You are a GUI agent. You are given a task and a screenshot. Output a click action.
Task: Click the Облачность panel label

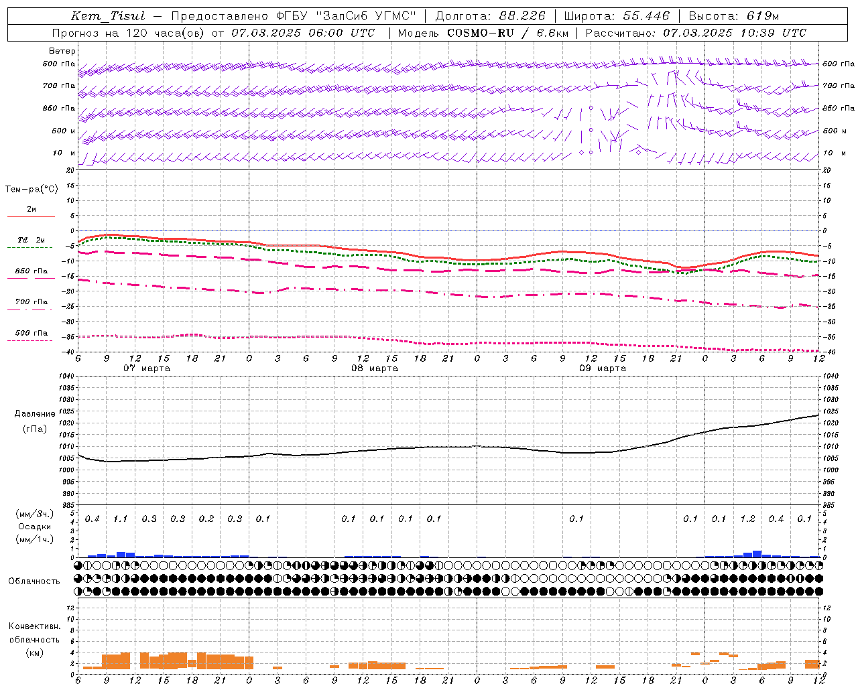(x=34, y=581)
